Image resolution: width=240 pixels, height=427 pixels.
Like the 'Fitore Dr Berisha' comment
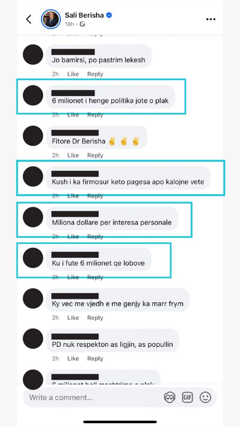73,155
